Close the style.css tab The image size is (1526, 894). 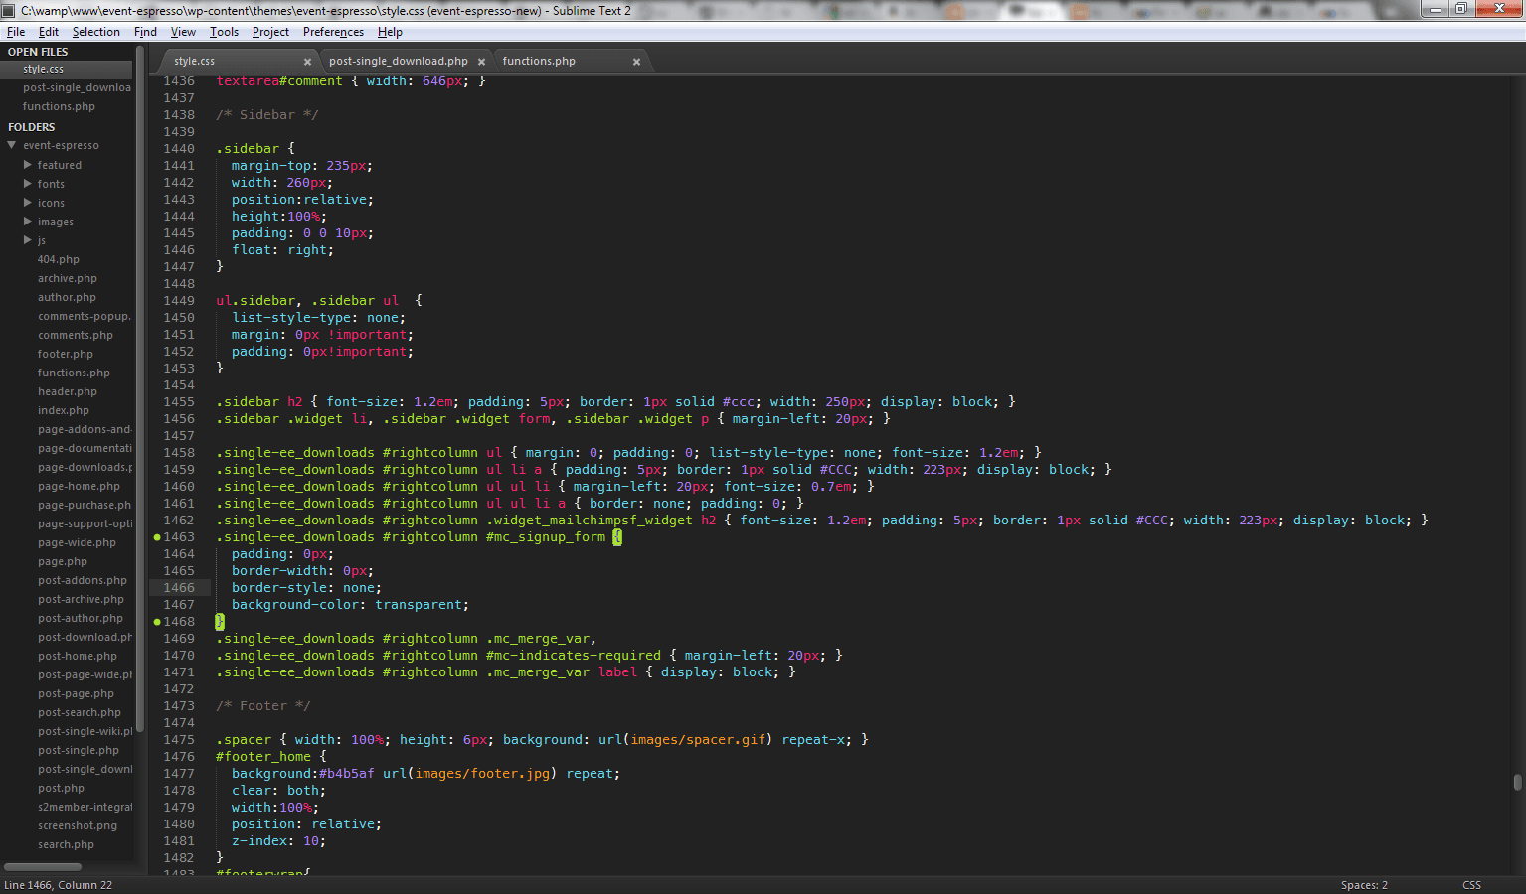[x=307, y=61]
